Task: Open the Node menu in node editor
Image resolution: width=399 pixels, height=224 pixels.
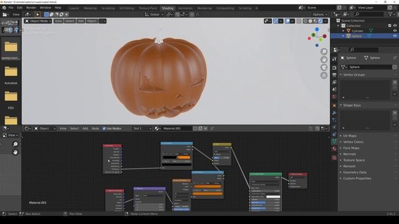Action: coord(95,128)
